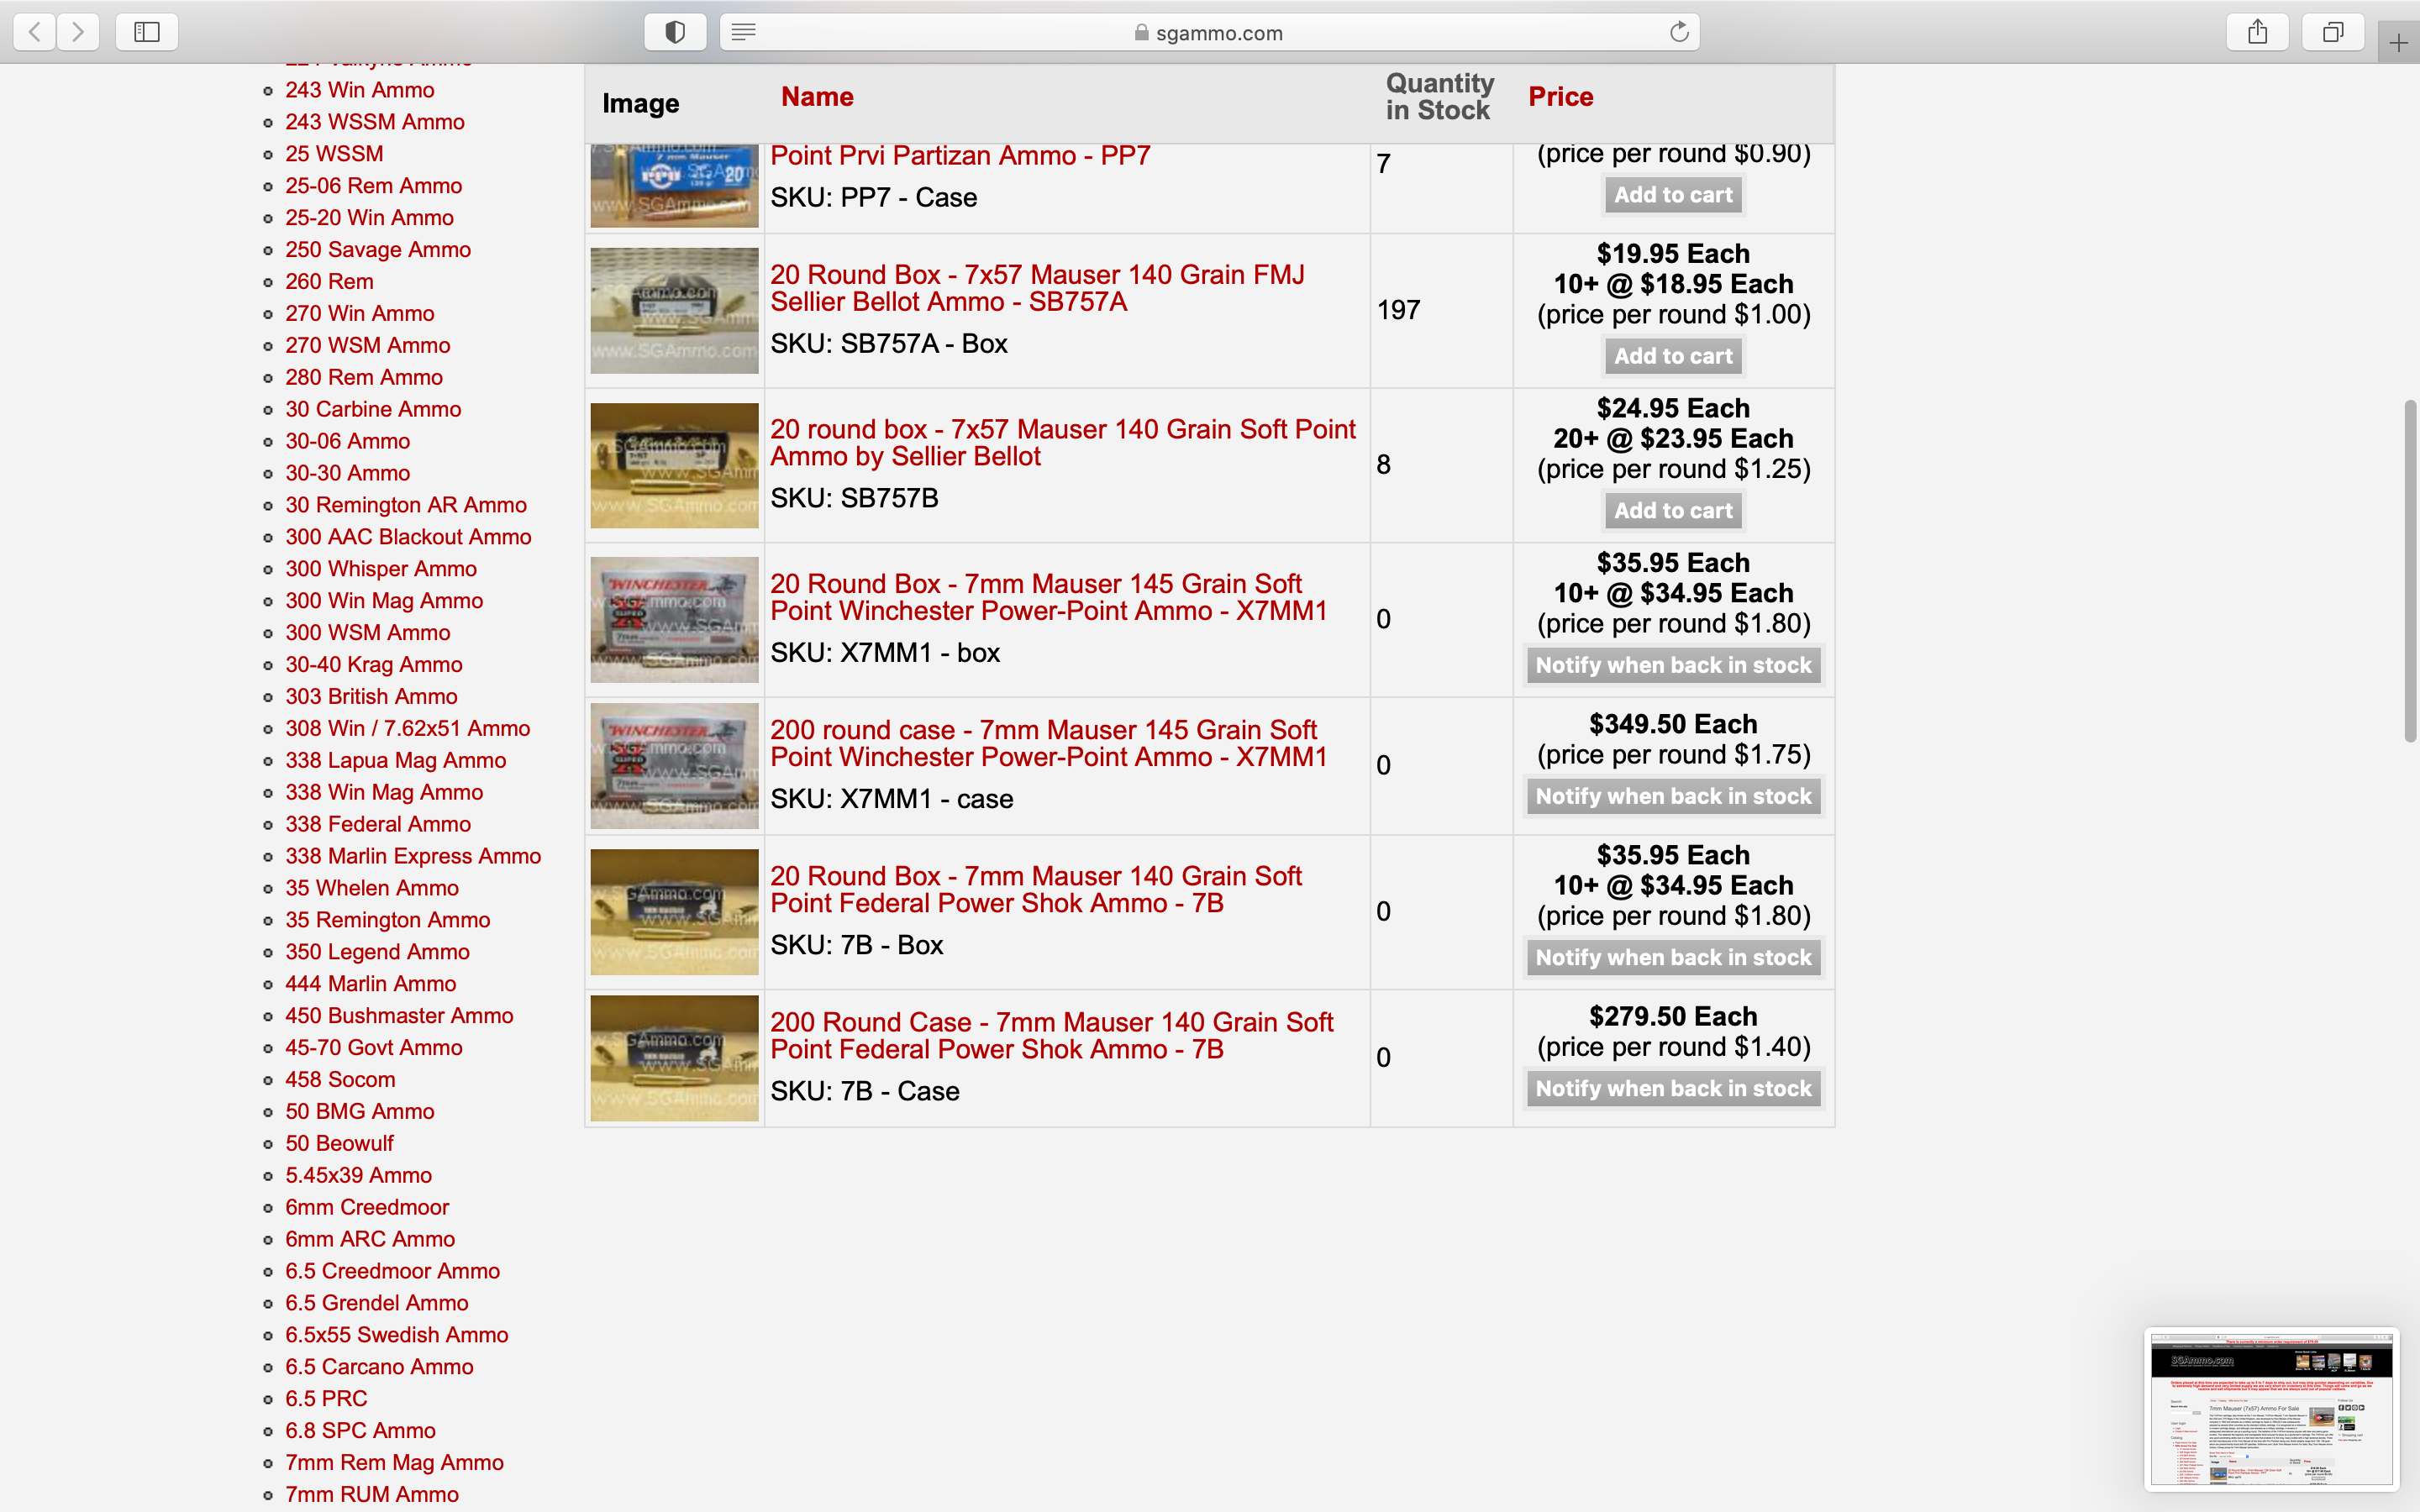View the Prvi Partizan PP7 product image
This screenshot has width=2420, height=1512.
tap(675, 186)
